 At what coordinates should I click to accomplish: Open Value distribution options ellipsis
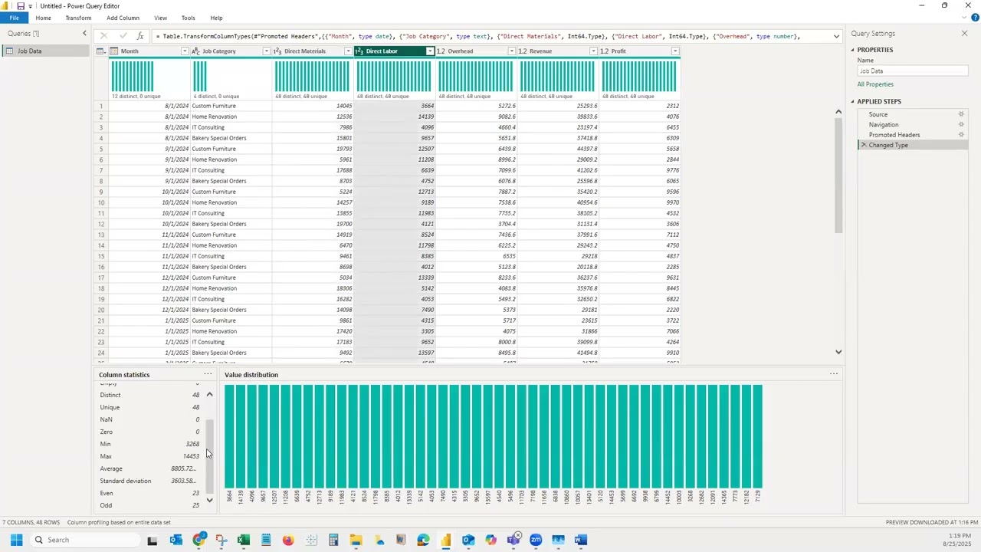point(834,374)
